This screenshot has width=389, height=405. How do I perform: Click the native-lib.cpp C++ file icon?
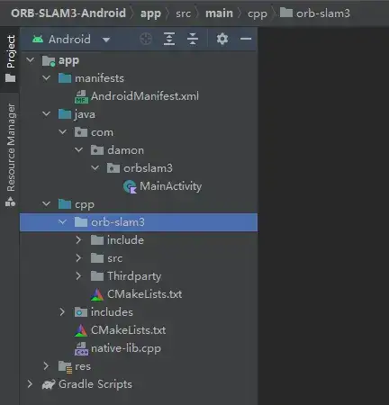click(81, 348)
